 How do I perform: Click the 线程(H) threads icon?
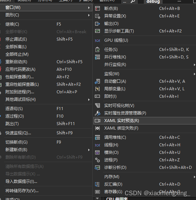pyautogui.click(x=97, y=145)
